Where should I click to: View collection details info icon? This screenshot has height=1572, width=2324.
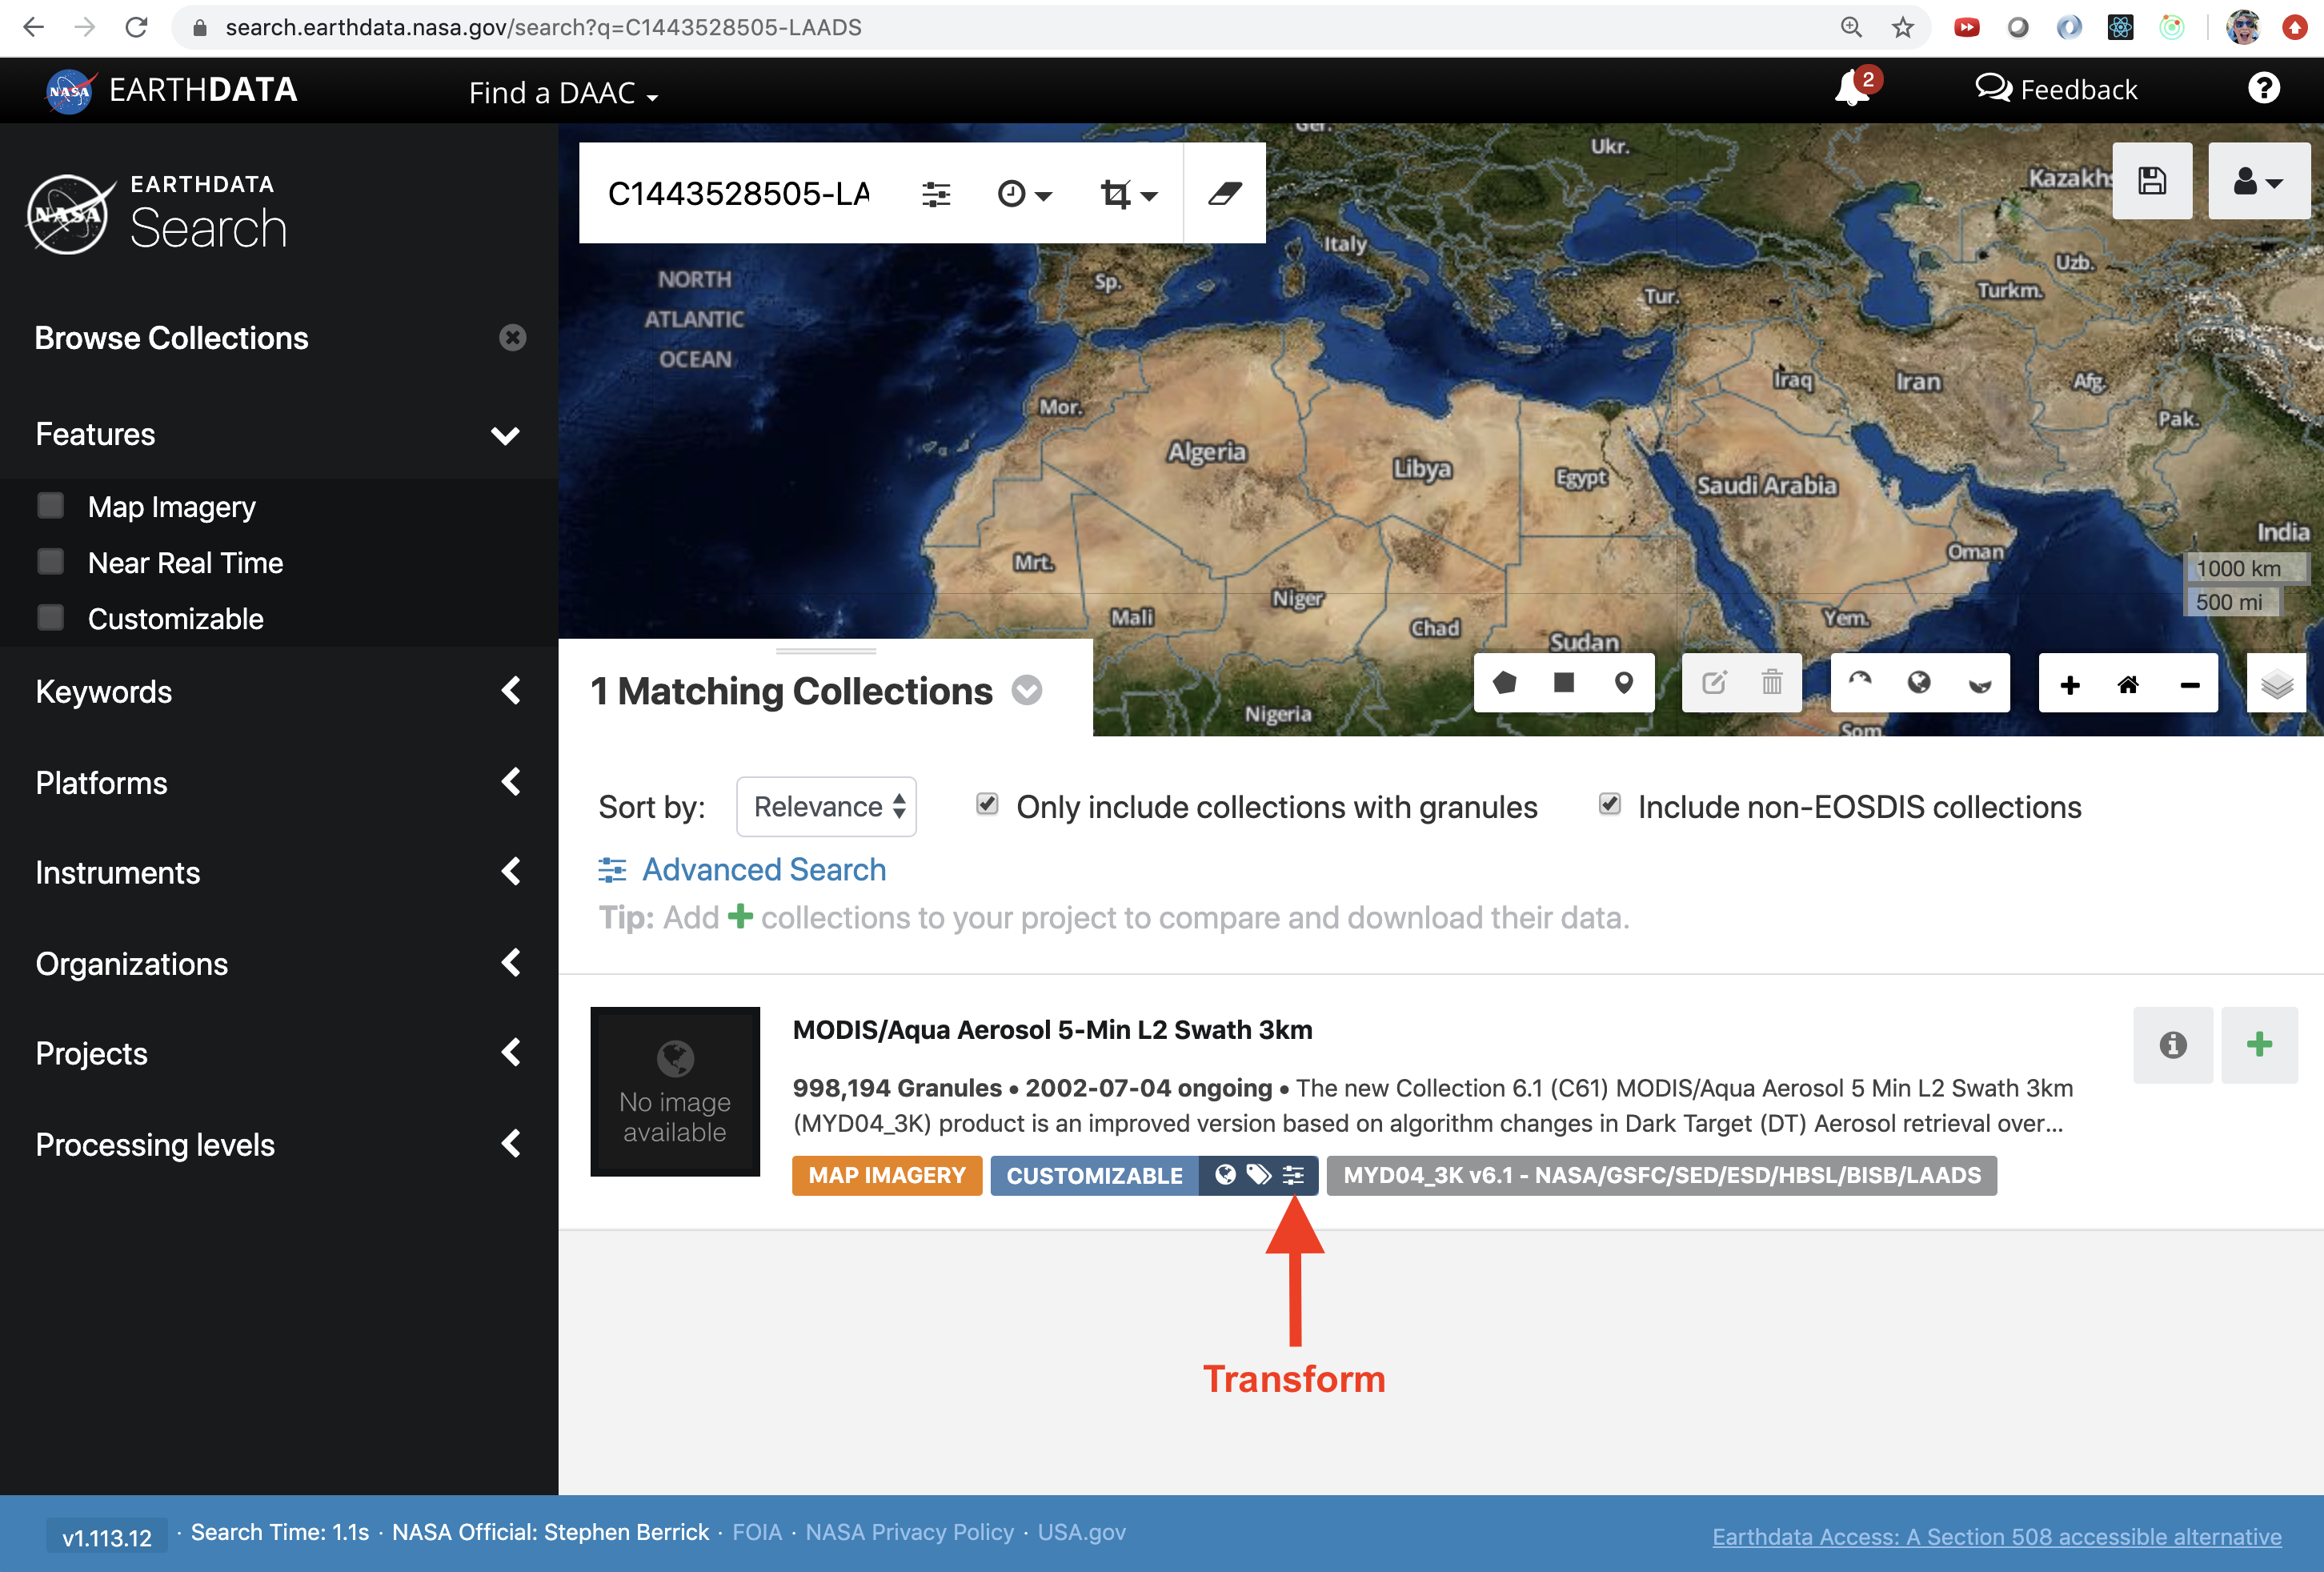(2172, 1045)
